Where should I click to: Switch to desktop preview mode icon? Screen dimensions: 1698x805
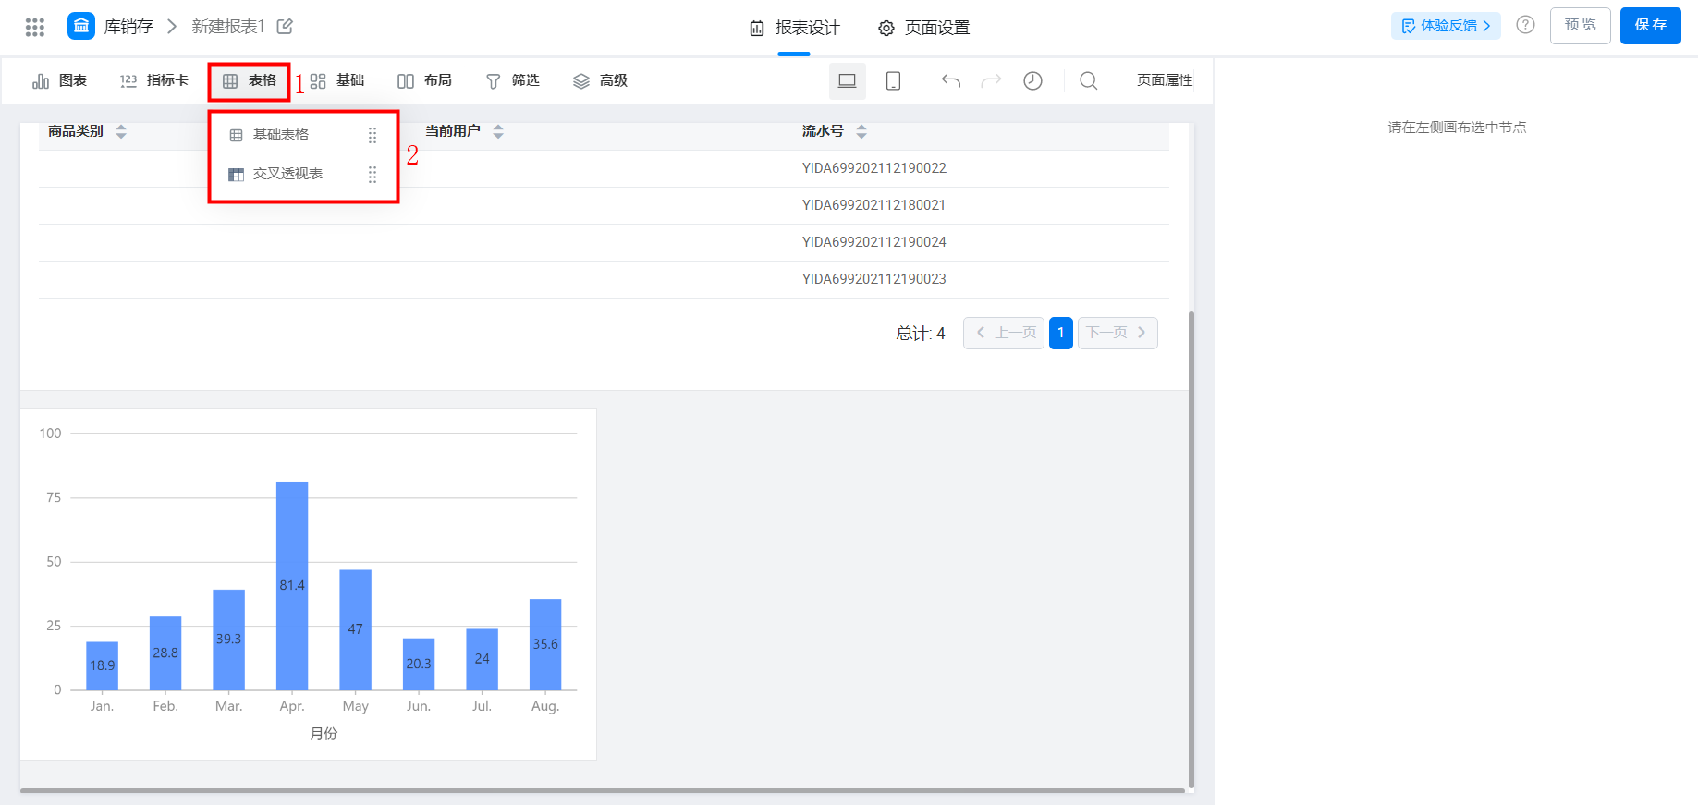[847, 81]
